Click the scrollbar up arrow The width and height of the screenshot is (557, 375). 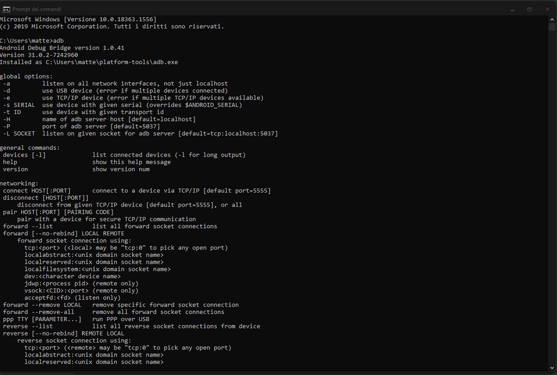[x=552, y=19]
